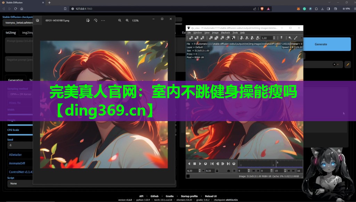The height and width of the screenshot is (202, 356).
Task: Adjust the Height slider
Action: pyautogui.click(x=20, y=125)
